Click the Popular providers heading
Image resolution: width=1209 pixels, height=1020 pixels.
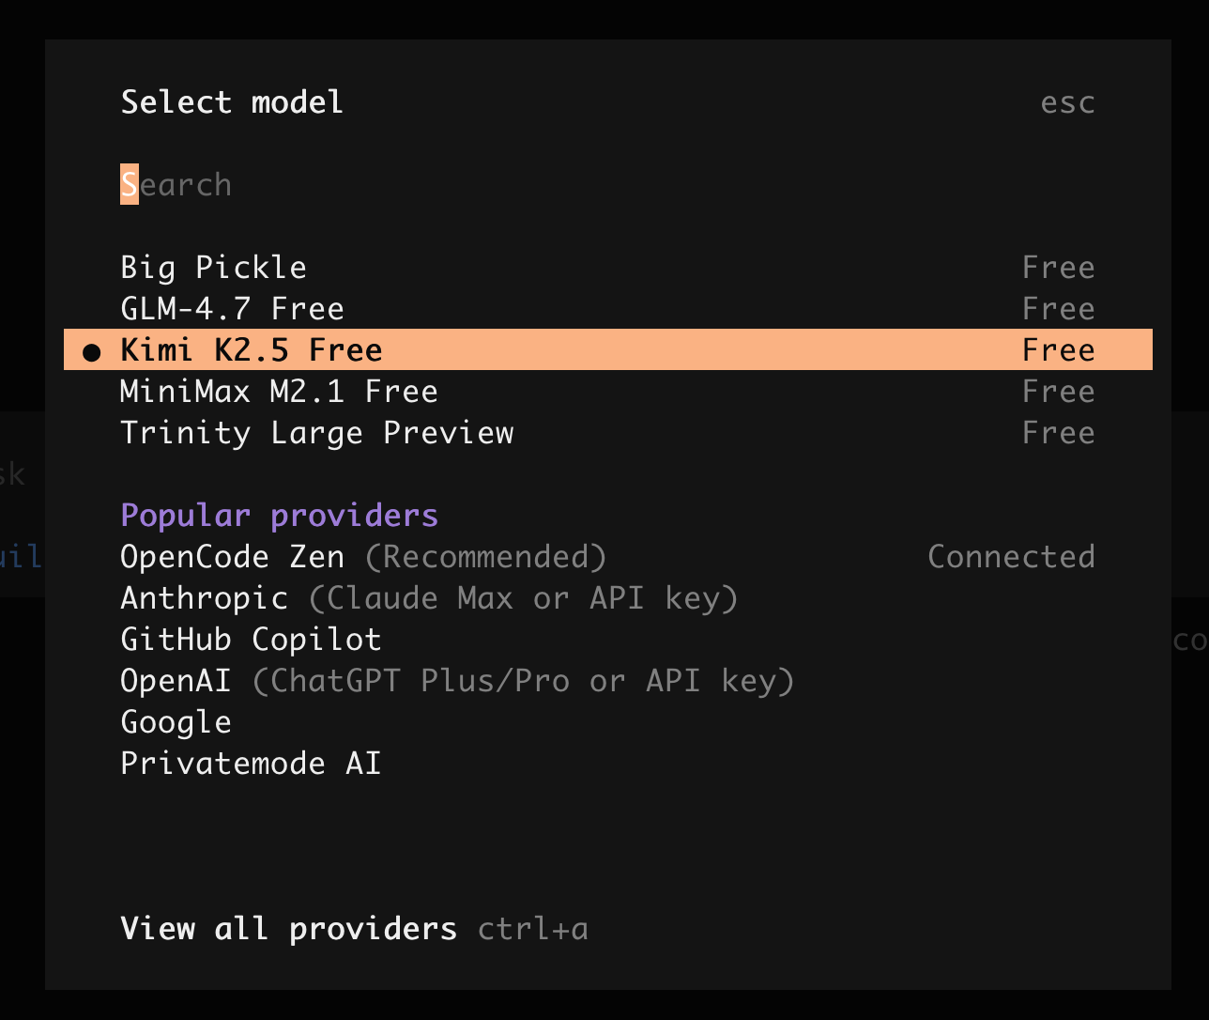pyautogui.click(x=279, y=516)
